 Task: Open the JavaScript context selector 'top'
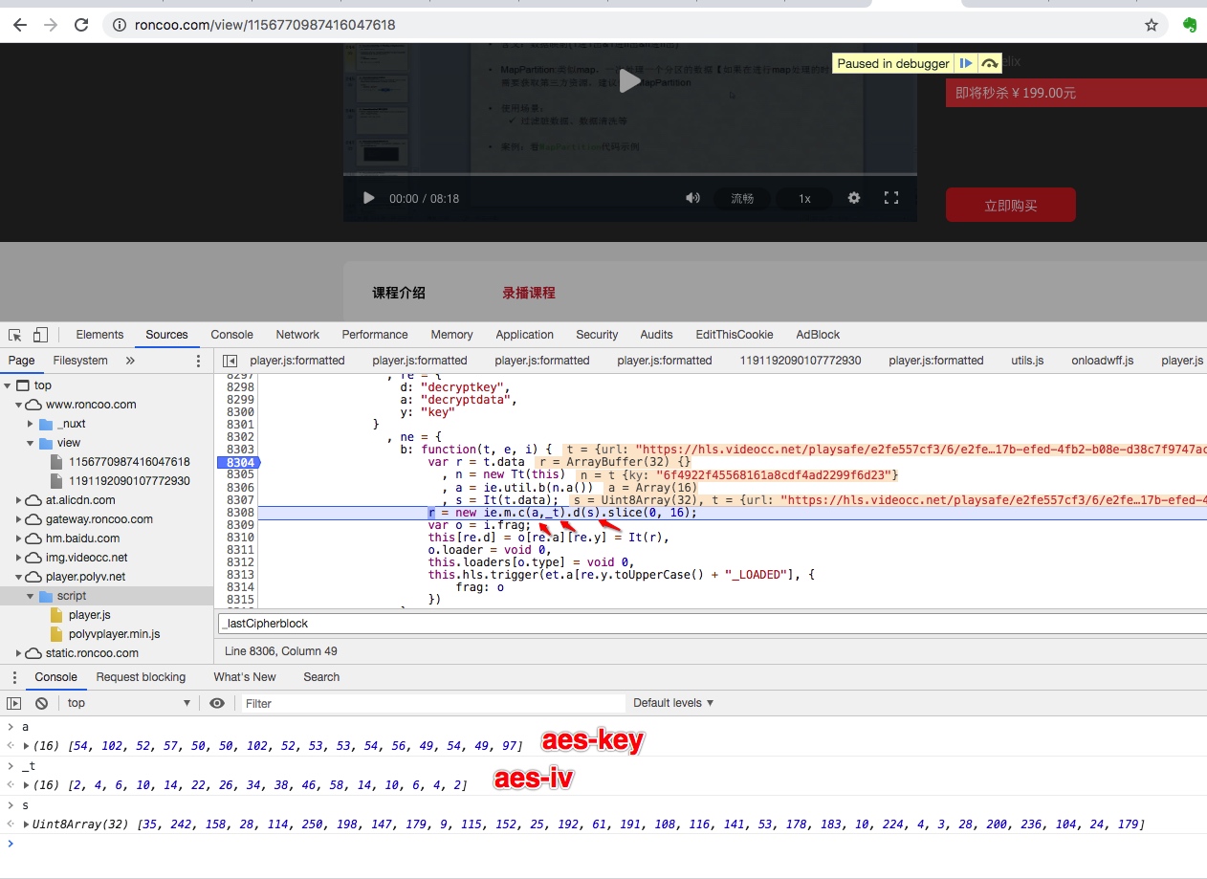[129, 703]
